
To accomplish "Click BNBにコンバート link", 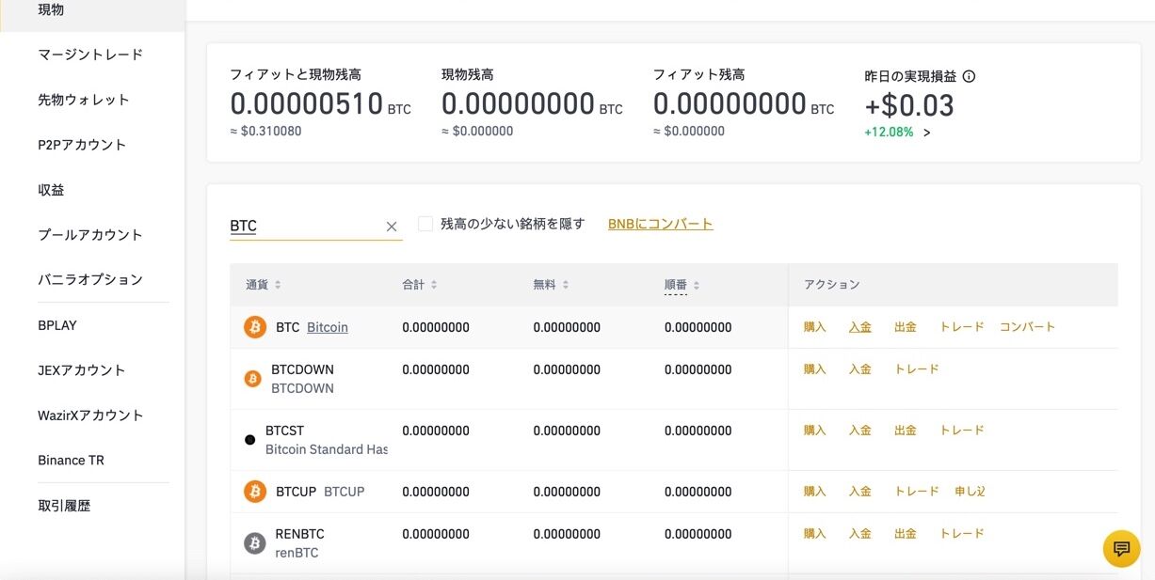I will (x=661, y=224).
